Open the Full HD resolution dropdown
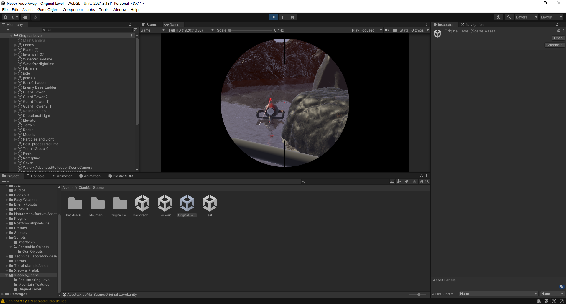 pyautogui.click(x=191, y=30)
